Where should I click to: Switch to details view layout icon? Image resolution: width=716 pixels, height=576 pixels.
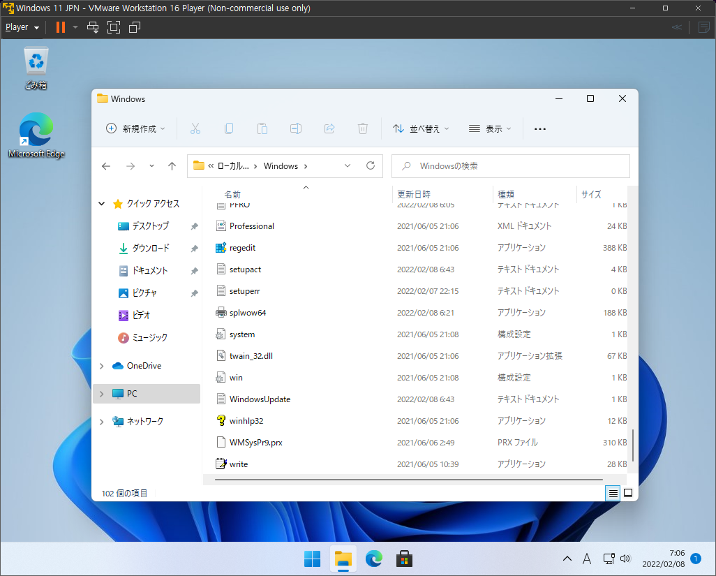click(613, 494)
